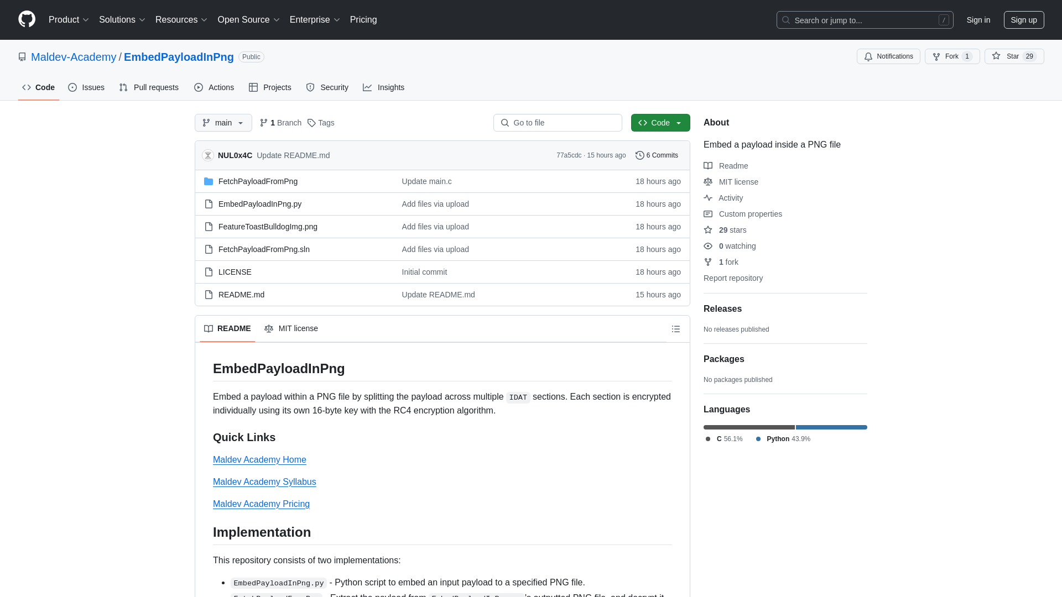Image resolution: width=1062 pixels, height=597 pixels.
Task: Open the FetchPayloadFromPng.sln file name
Action: 264,249
